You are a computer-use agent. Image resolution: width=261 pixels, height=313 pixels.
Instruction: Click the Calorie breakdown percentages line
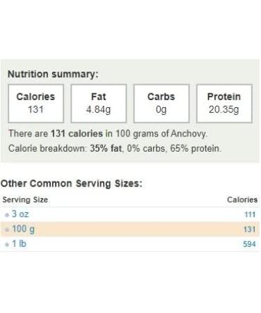click(115, 148)
